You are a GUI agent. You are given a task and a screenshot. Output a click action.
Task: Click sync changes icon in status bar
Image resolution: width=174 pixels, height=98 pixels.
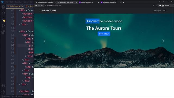13,97
